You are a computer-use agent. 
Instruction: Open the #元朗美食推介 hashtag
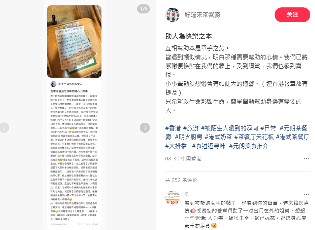(x=249, y=146)
